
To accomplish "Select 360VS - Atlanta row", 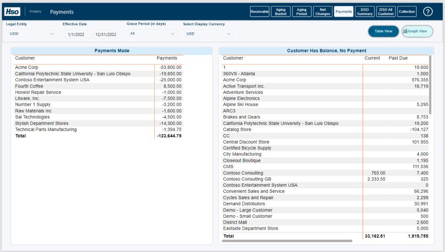I will 325,74.
